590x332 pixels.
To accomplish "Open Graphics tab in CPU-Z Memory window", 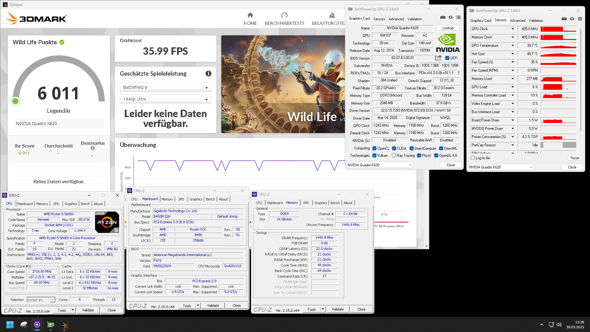I will (x=321, y=203).
